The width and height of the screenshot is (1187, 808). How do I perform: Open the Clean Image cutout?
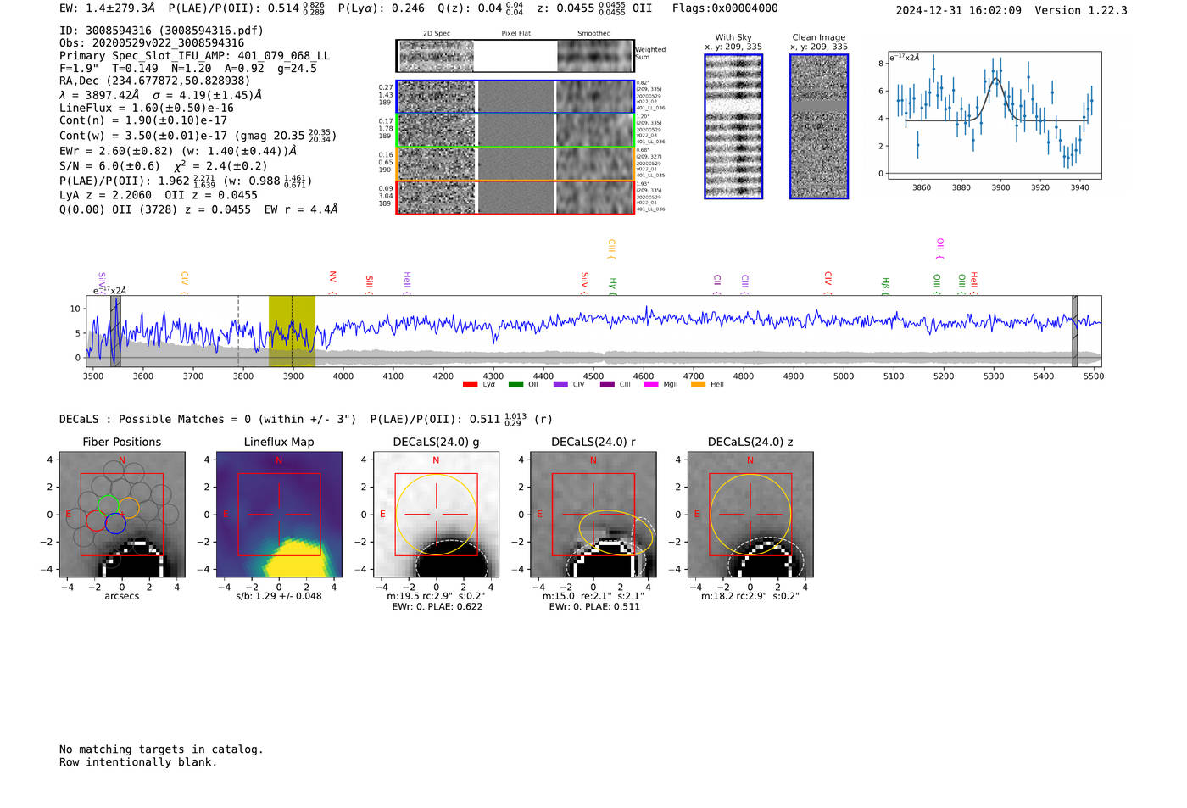pyautogui.click(x=819, y=126)
